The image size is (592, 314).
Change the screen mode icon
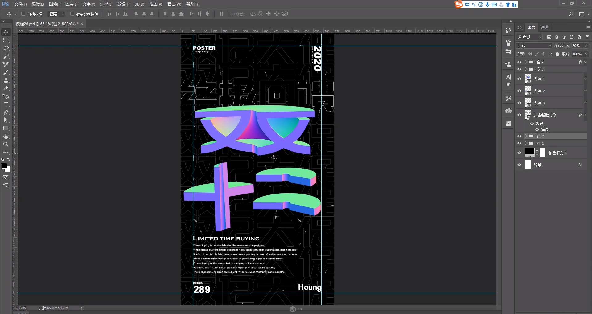pos(6,186)
